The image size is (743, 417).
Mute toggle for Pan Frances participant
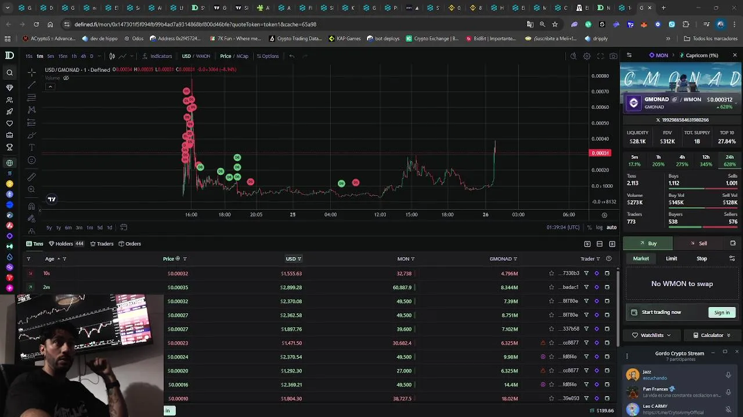click(728, 392)
